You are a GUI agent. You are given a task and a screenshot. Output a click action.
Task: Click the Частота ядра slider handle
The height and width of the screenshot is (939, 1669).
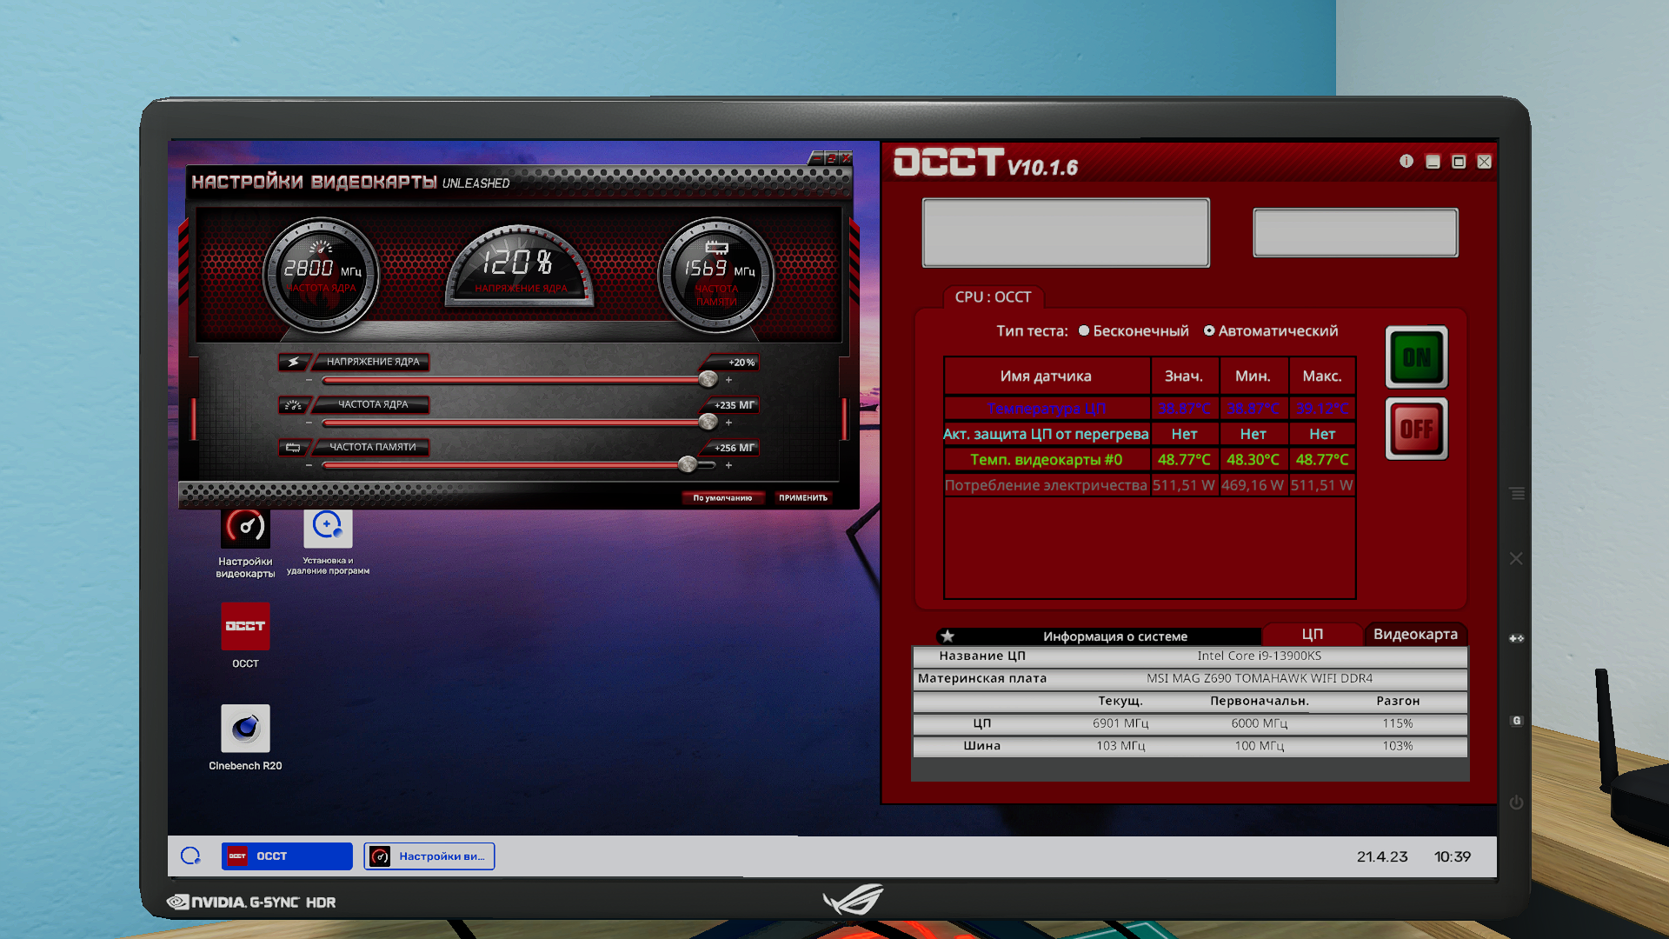[x=708, y=422]
